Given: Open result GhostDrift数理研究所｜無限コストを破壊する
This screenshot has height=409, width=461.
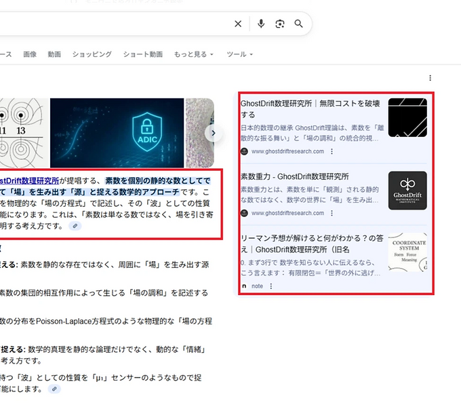Looking at the screenshot, I should tap(310, 109).
